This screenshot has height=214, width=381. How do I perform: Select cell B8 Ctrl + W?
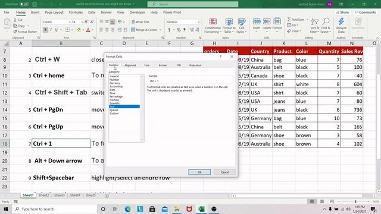tap(61, 59)
